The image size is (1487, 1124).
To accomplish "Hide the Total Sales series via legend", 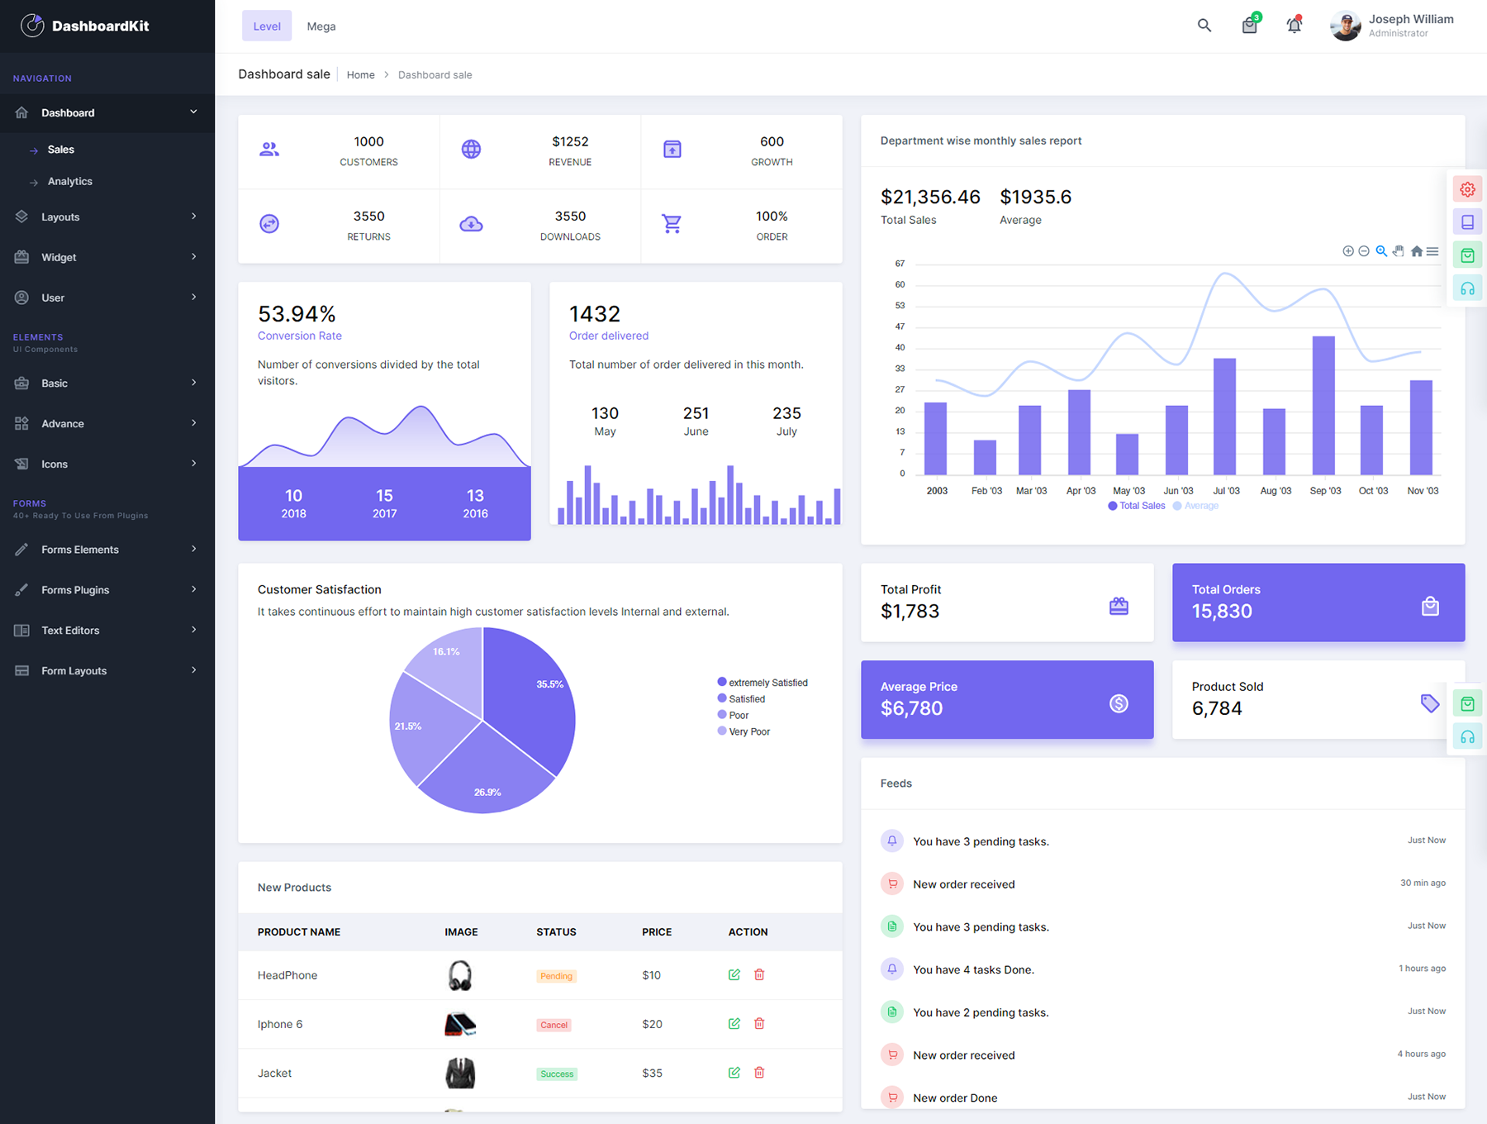I will (x=1137, y=506).
